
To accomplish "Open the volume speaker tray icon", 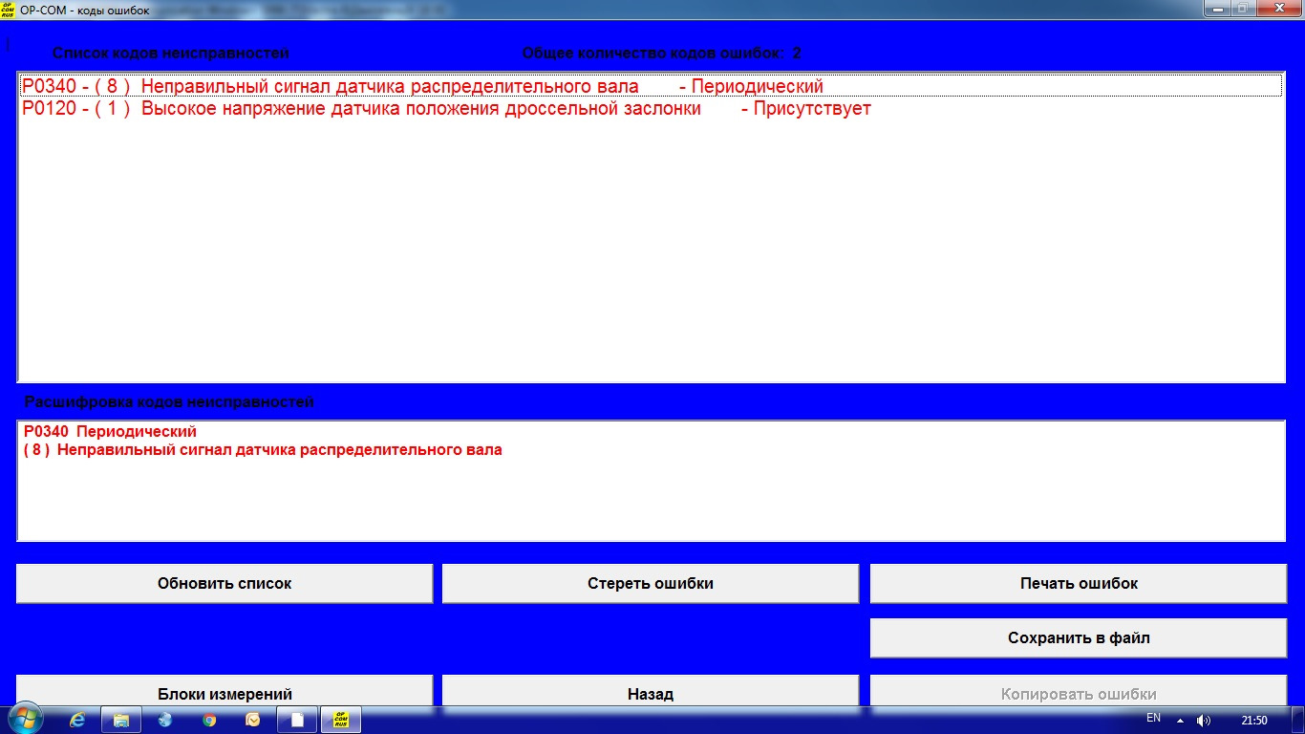I will (x=1203, y=720).
